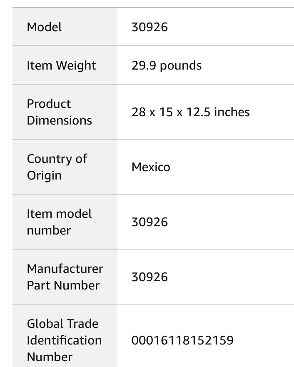Click the Item Weight label

click(x=61, y=65)
